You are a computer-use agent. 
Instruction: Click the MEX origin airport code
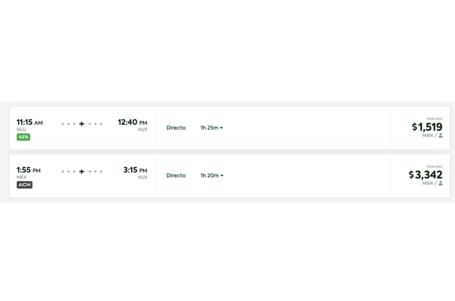[x=22, y=177]
